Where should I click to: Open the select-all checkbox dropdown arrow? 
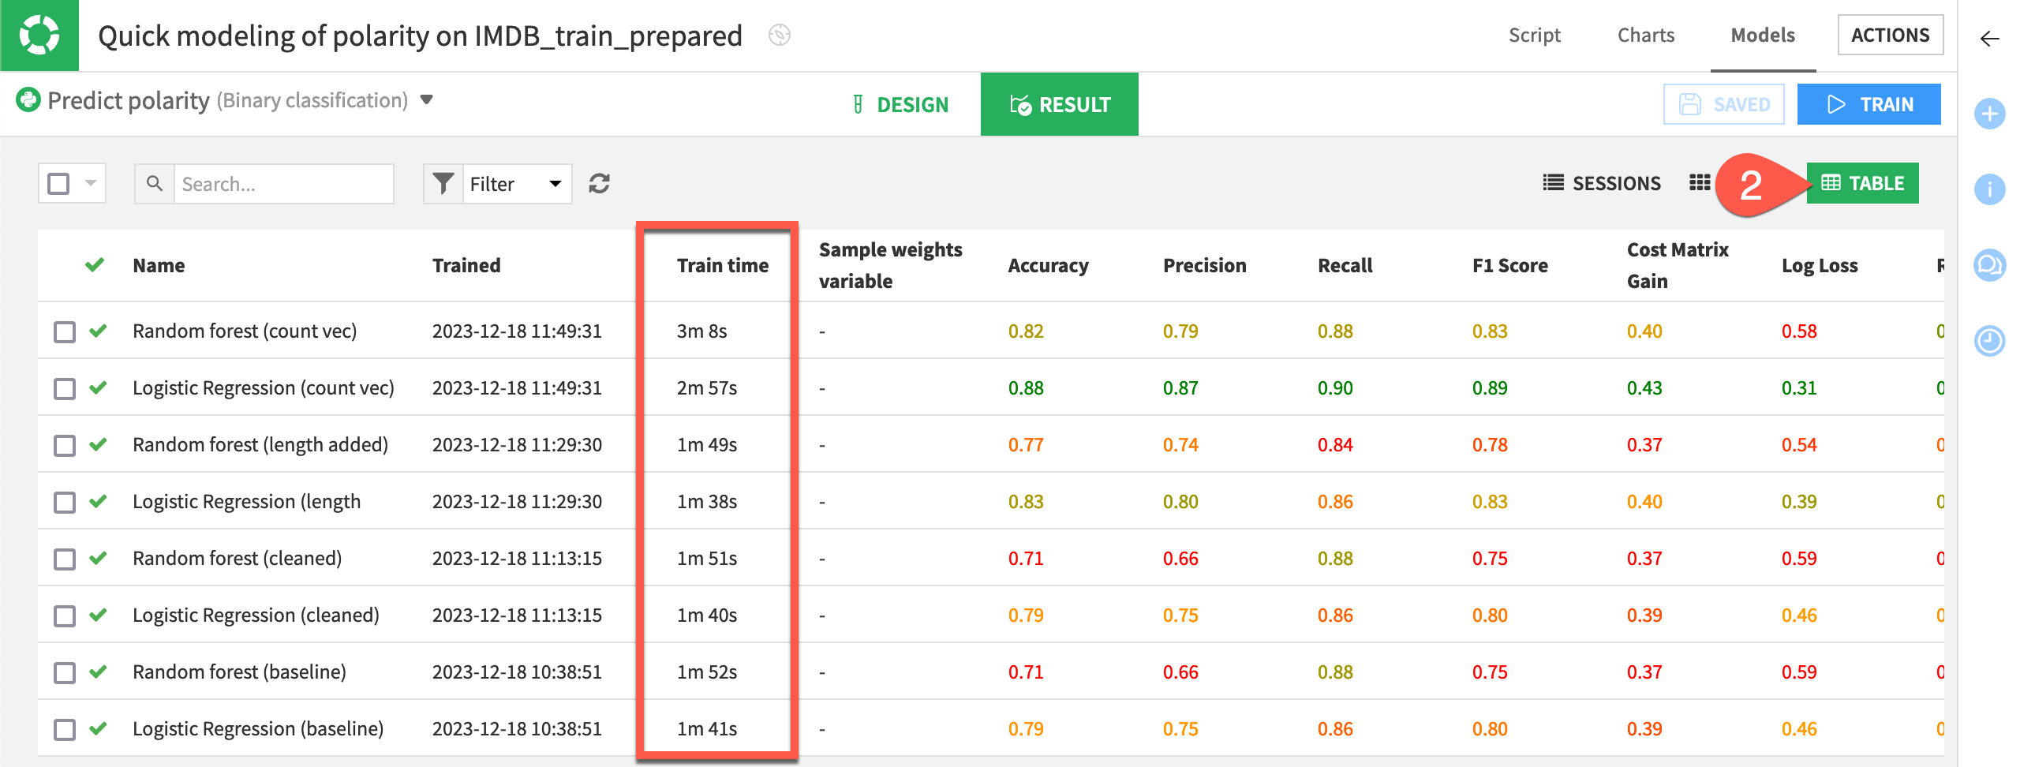(x=91, y=183)
